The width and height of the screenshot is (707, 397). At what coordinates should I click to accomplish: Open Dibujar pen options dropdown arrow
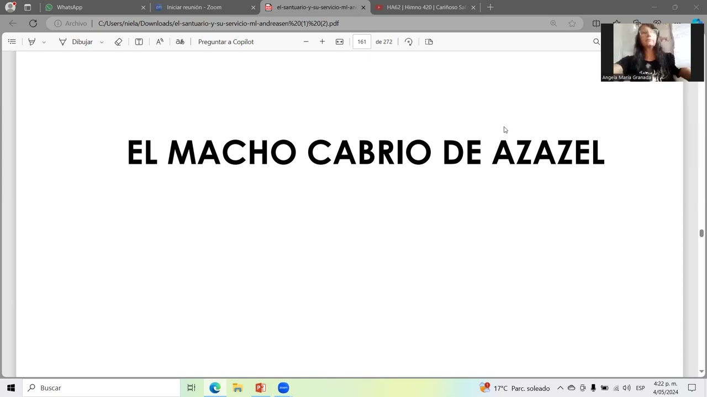coord(102,42)
